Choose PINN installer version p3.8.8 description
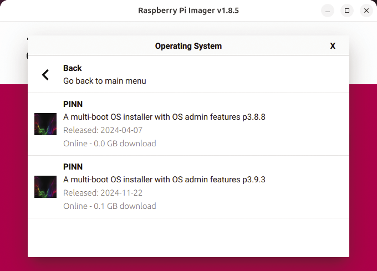This screenshot has width=377, height=271. point(164,117)
